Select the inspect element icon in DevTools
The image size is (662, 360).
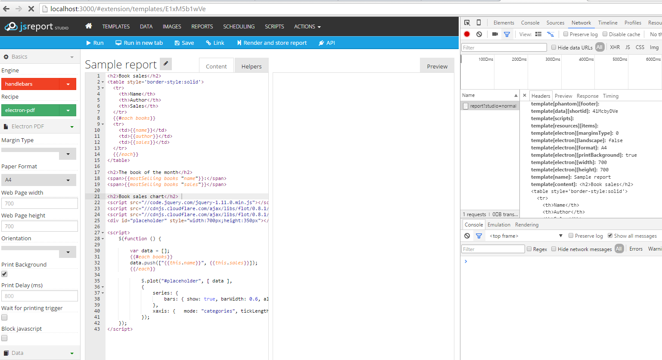point(467,22)
